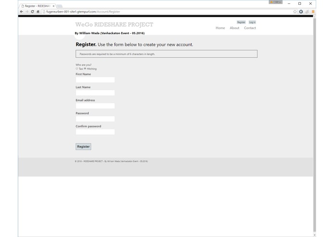Click the small Register link at top
This screenshot has height=237, width=334.
(x=241, y=22)
